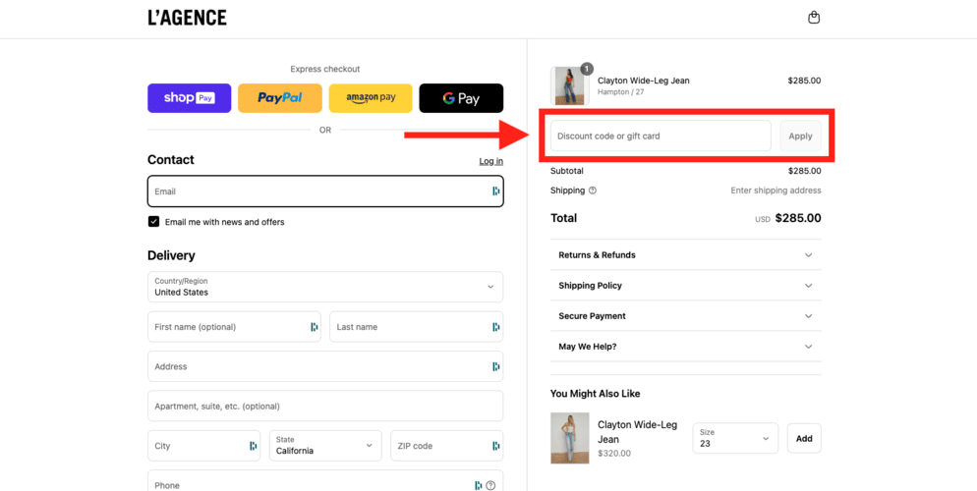Click the City input field
Viewport: 977px width, 491px height.
203,446
